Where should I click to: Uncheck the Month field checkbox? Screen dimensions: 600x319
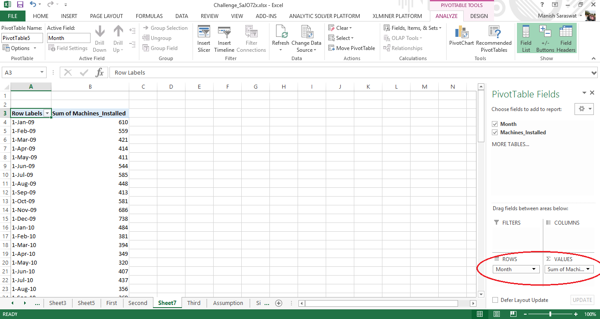point(495,124)
